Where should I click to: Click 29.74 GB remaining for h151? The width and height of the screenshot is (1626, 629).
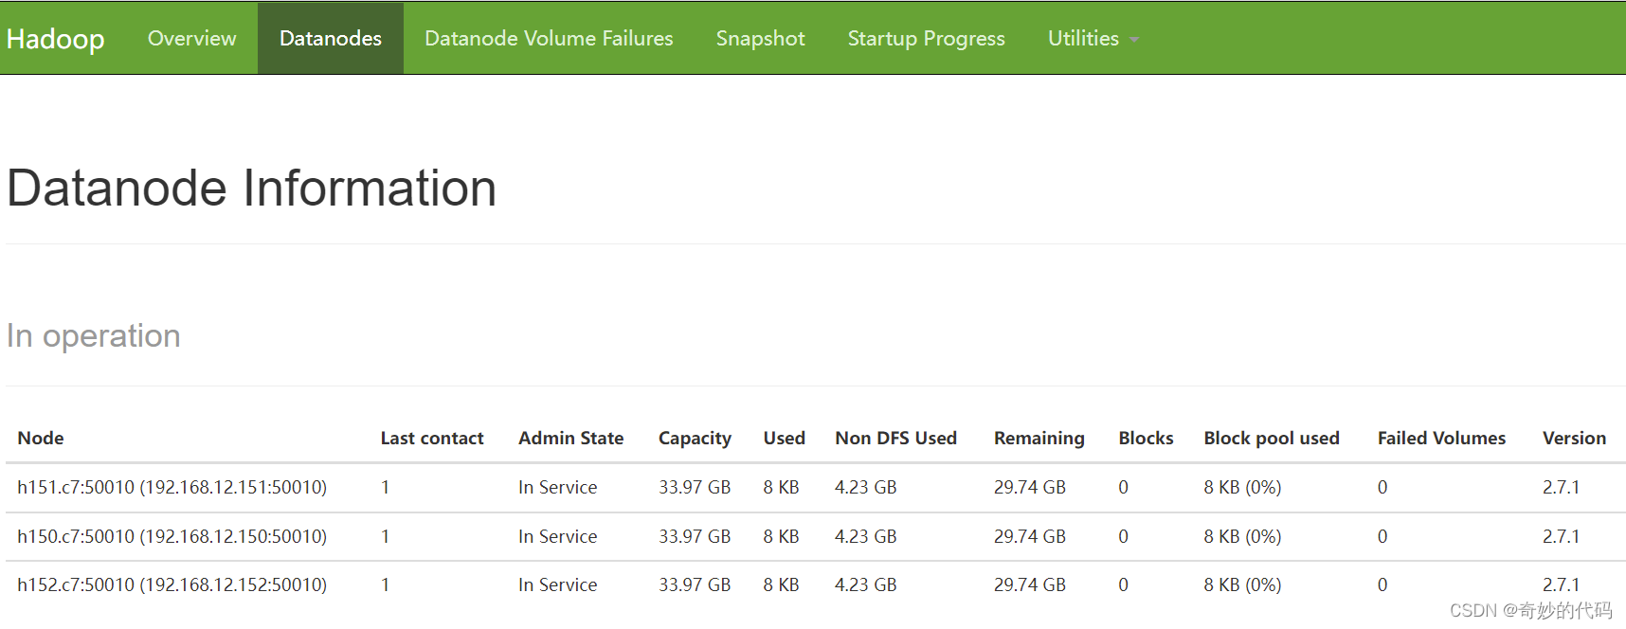point(1029,487)
